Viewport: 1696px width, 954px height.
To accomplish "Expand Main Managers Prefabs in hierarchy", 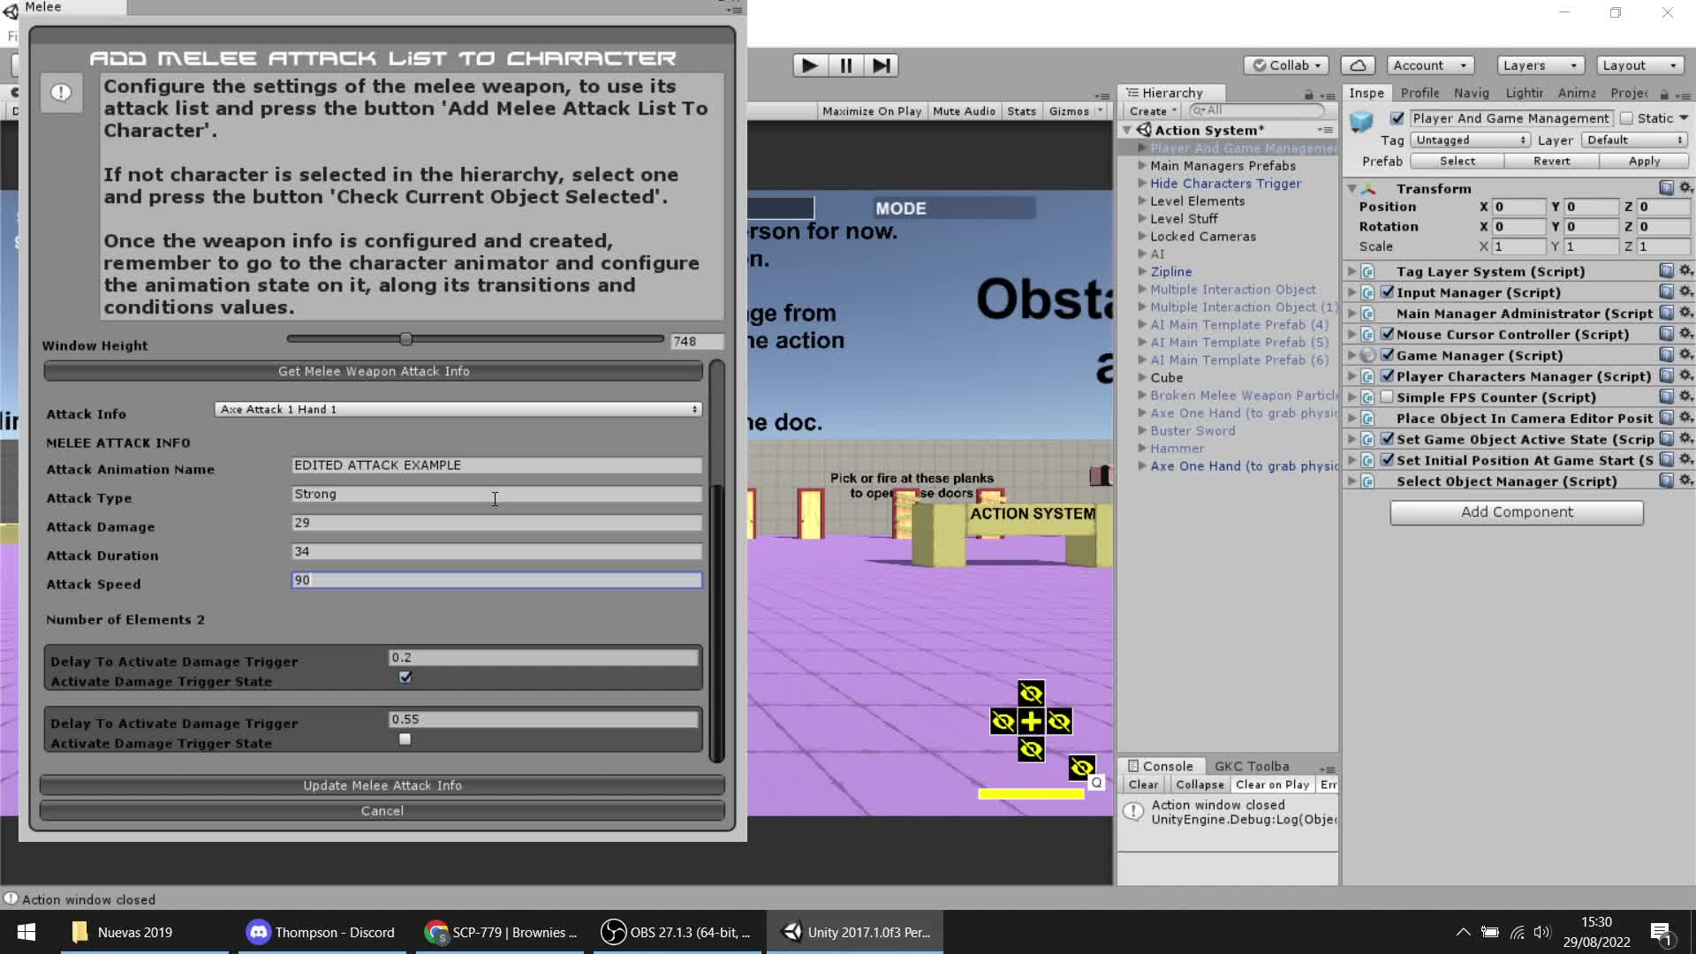I will pyautogui.click(x=1142, y=165).
